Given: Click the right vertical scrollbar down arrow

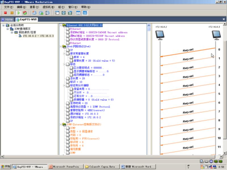Looking at the screenshot, I should click(x=225, y=153).
